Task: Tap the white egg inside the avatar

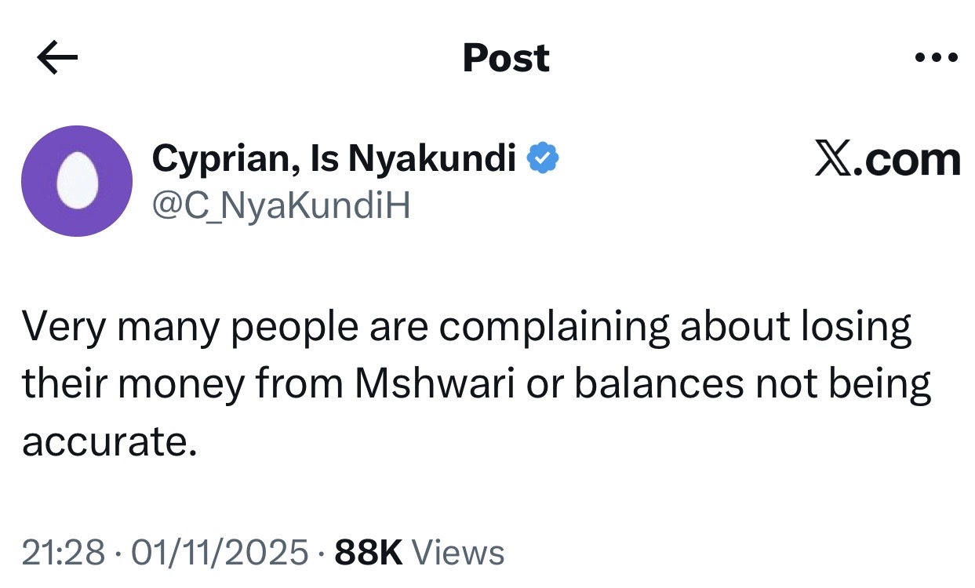Action: 76,181
